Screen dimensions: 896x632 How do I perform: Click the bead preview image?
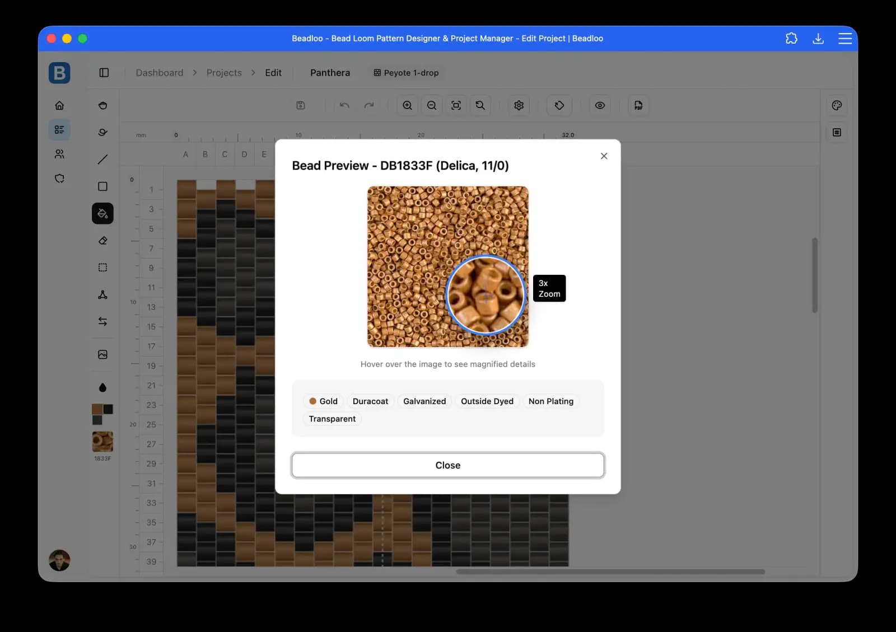click(x=448, y=266)
